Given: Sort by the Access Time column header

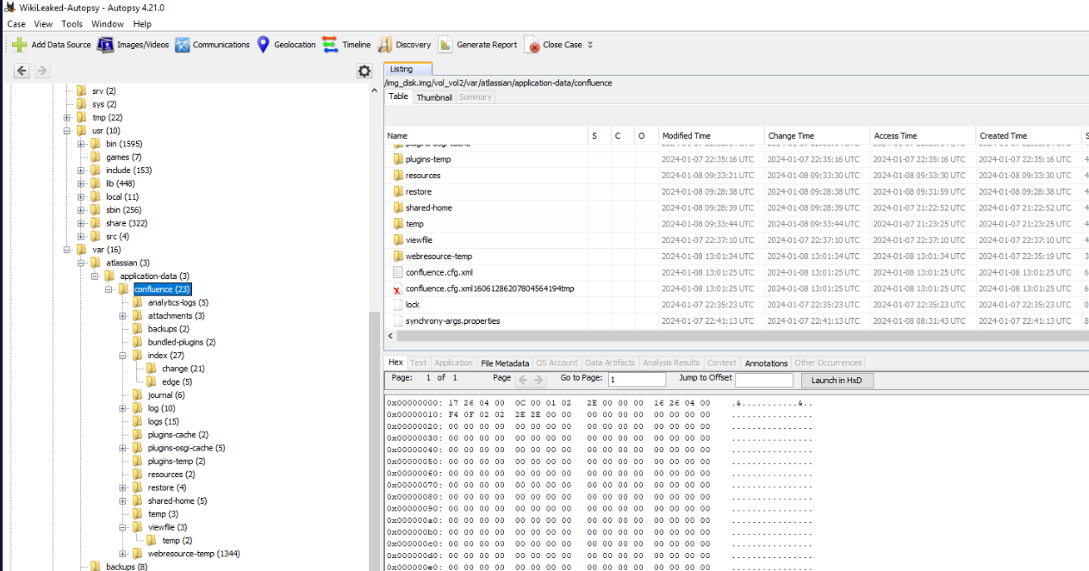Looking at the screenshot, I should [922, 136].
